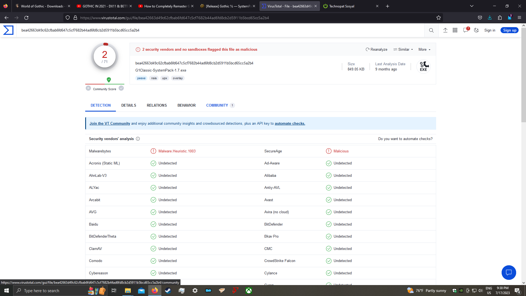This screenshot has width=526, height=296.
Task: Click the file upload icon
Action: coord(445,30)
